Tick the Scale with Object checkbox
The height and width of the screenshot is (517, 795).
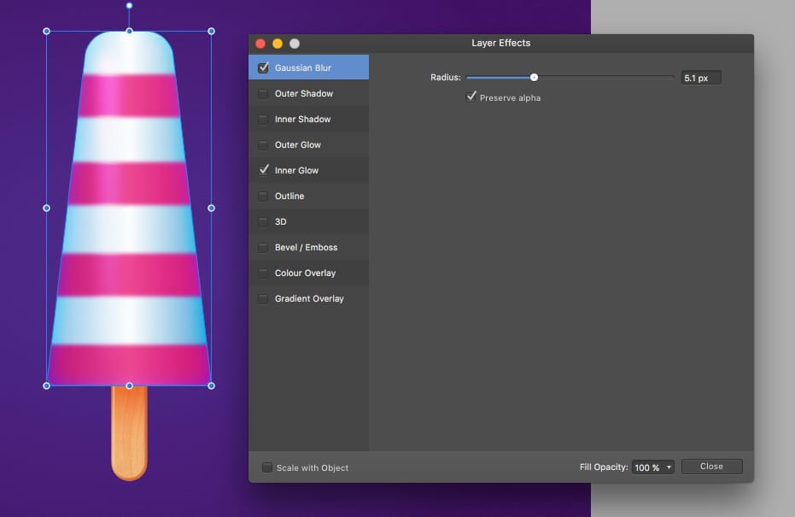click(x=266, y=467)
